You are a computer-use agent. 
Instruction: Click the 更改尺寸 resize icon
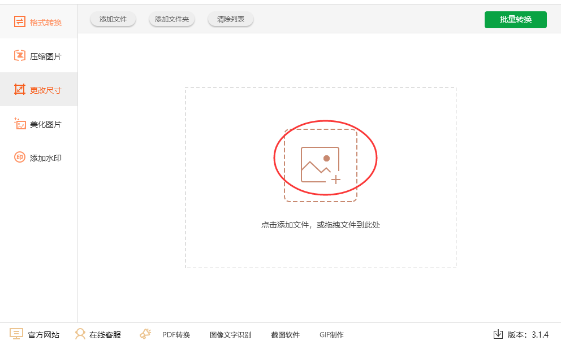pyautogui.click(x=20, y=89)
